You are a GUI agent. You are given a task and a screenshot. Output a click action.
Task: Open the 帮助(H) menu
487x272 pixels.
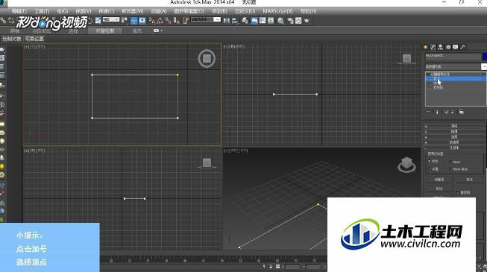click(x=308, y=11)
